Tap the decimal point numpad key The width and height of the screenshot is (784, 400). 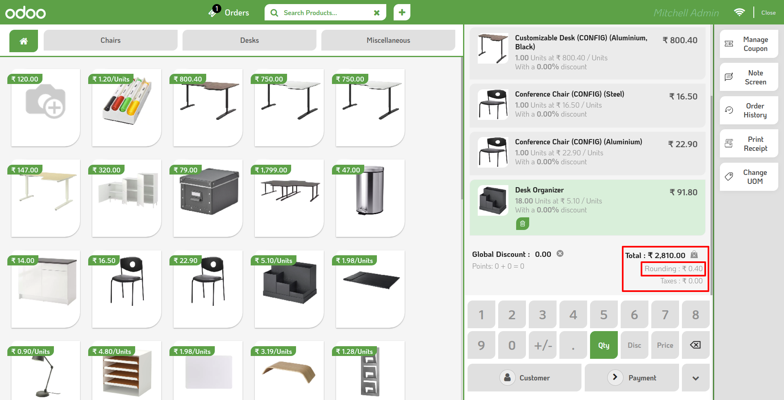573,345
